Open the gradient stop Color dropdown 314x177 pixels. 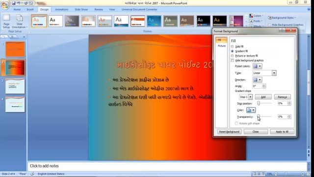251,110
